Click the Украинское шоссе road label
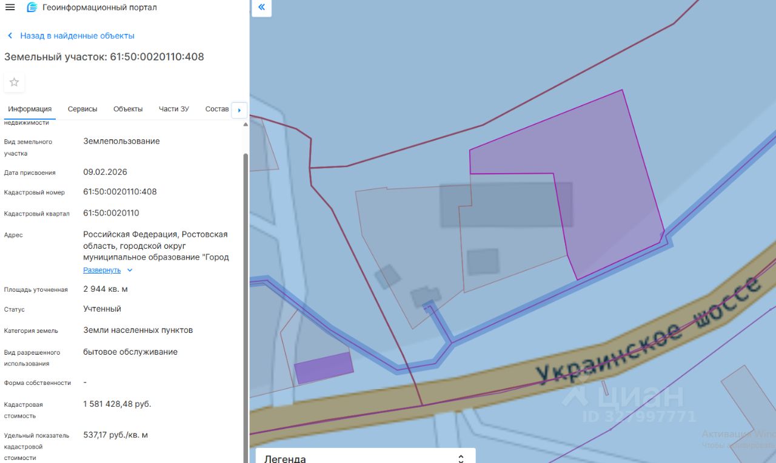This screenshot has width=776, height=463. pyautogui.click(x=649, y=331)
